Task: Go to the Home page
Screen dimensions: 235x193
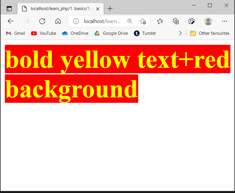Action: click(x=58, y=21)
